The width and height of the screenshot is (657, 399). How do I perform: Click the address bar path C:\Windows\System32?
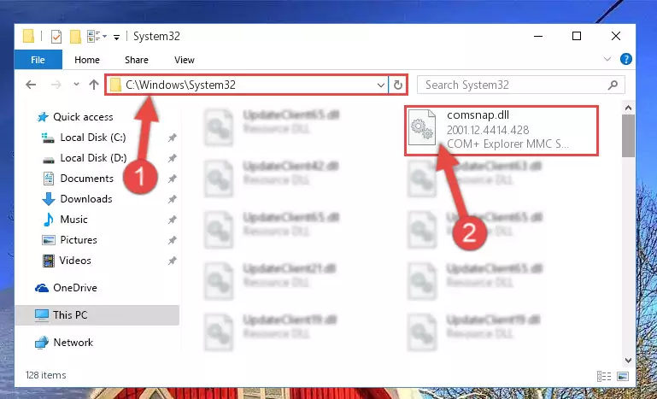pyautogui.click(x=180, y=85)
